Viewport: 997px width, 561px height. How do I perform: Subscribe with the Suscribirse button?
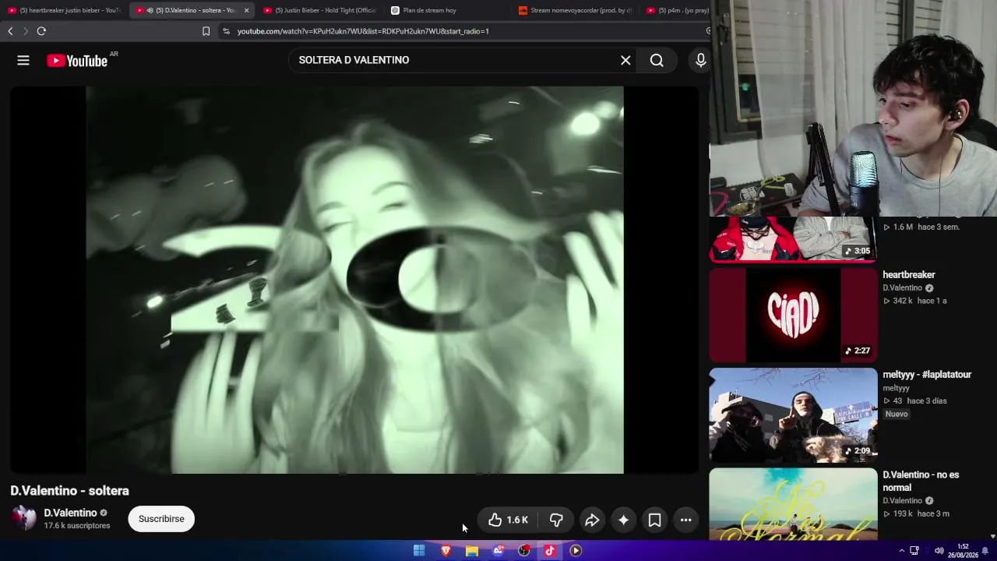point(161,519)
